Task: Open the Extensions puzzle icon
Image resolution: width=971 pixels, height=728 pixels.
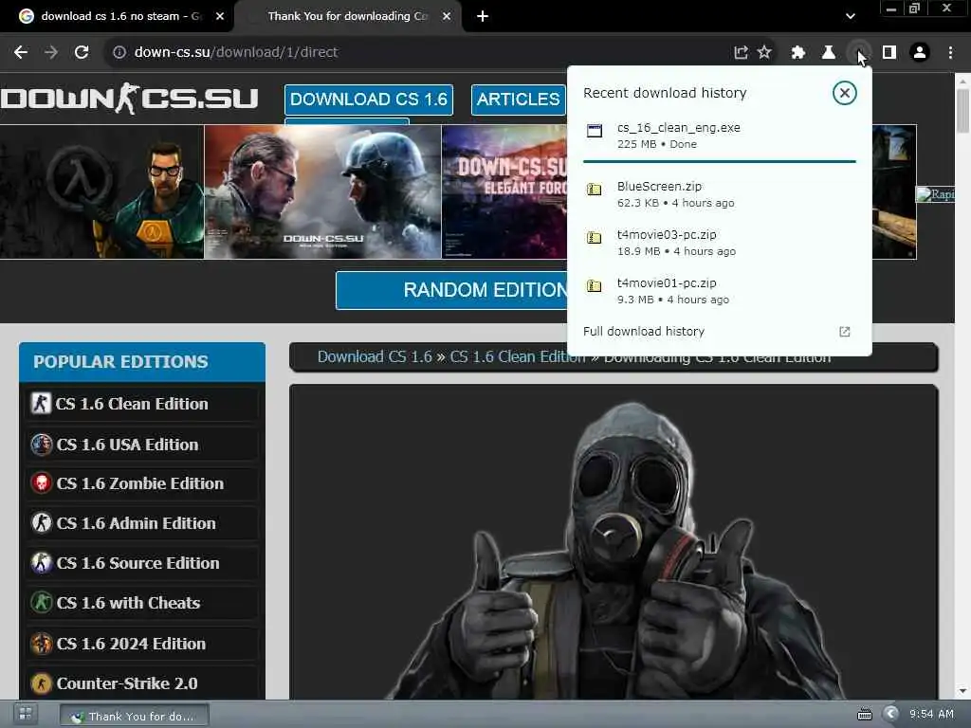Action: 798,53
